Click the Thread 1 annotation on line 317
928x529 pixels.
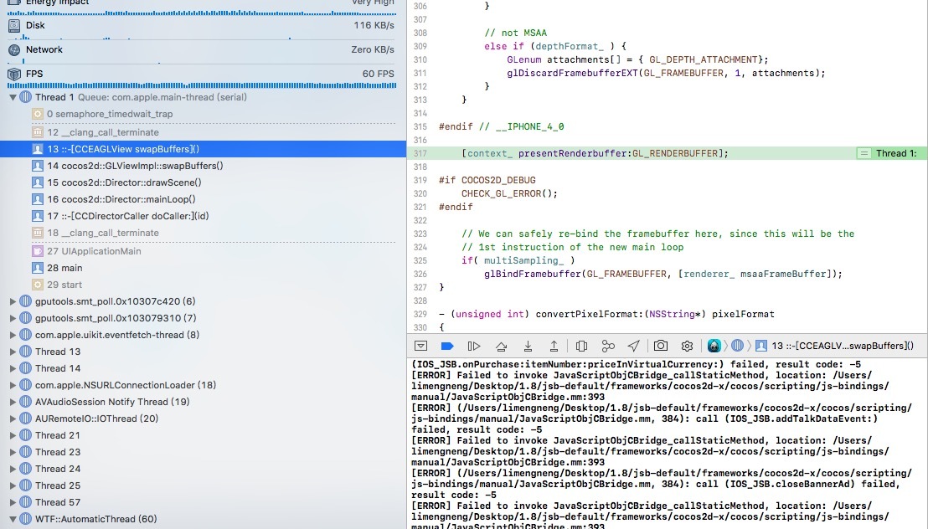point(891,153)
